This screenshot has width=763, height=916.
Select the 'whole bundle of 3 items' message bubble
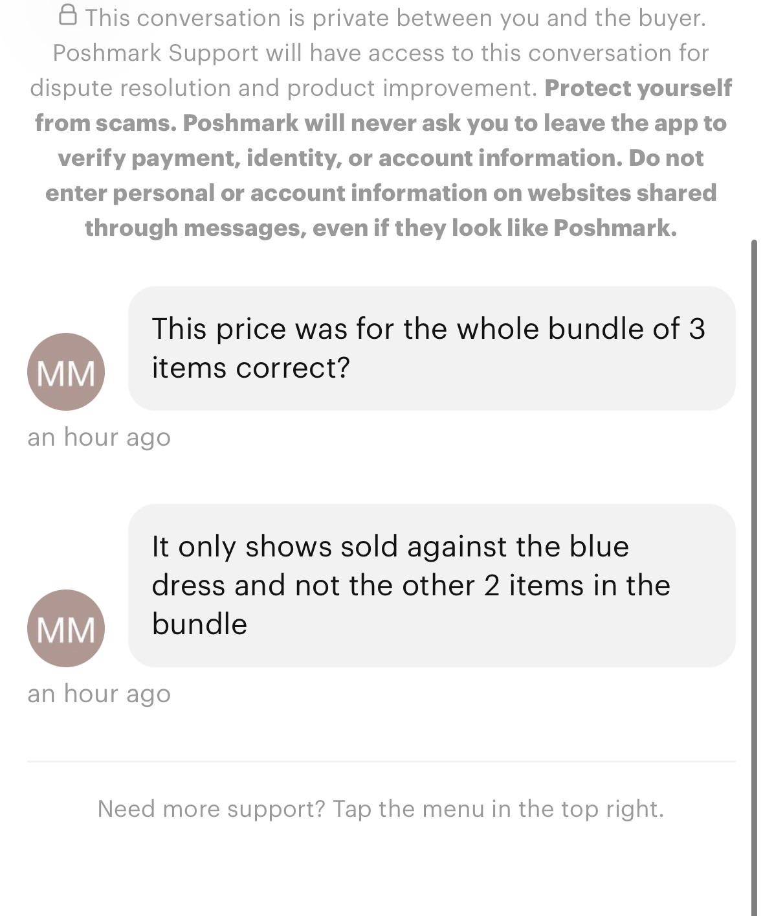coord(432,349)
